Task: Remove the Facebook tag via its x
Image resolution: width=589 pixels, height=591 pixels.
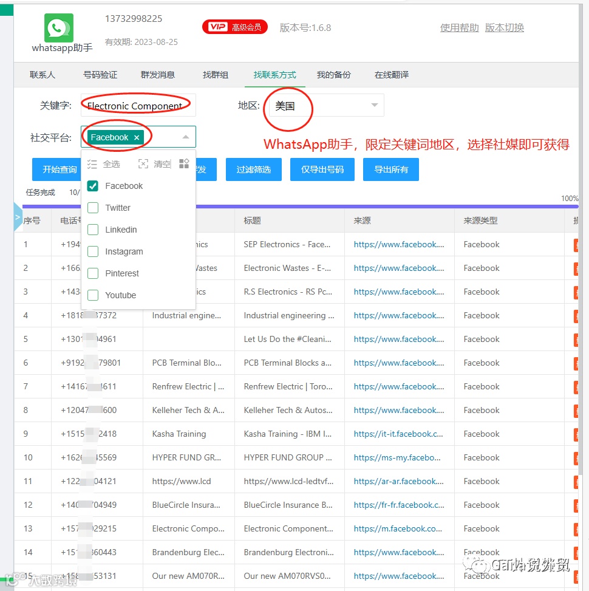Action: pos(137,138)
